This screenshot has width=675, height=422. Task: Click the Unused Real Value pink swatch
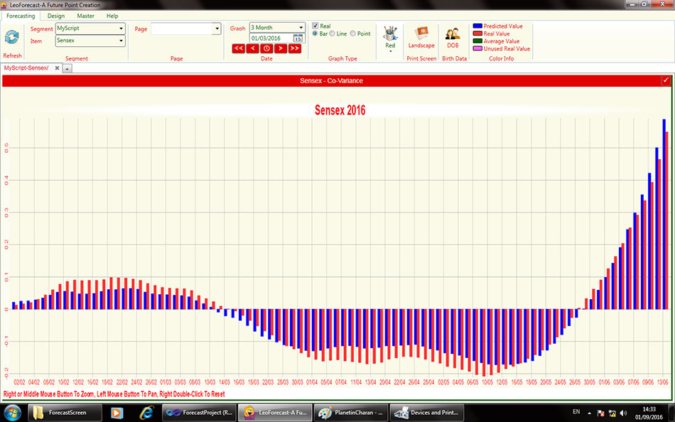point(477,48)
